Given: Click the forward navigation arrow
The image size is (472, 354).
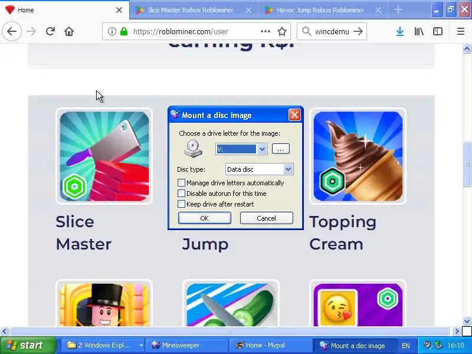Looking at the screenshot, I should point(31,31).
